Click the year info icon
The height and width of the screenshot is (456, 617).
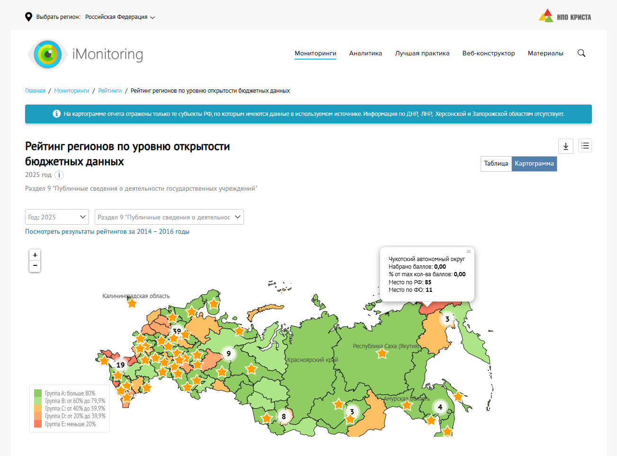point(59,175)
